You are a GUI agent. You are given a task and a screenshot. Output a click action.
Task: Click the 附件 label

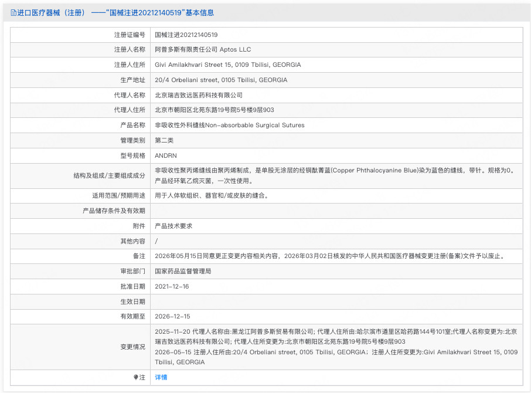pos(139,226)
